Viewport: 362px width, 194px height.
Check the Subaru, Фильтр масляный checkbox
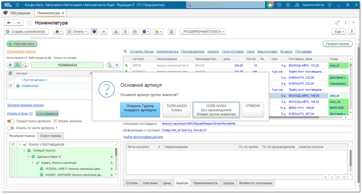[13, 163]
